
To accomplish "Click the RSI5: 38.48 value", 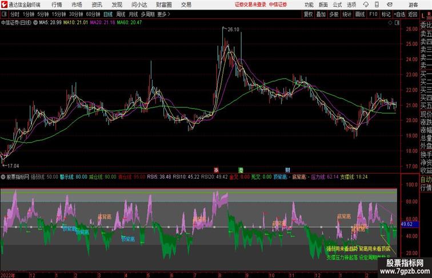I will point(159,177).
